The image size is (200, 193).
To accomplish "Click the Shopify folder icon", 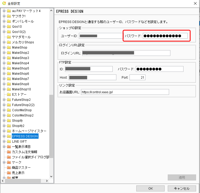I will [9, 121].
